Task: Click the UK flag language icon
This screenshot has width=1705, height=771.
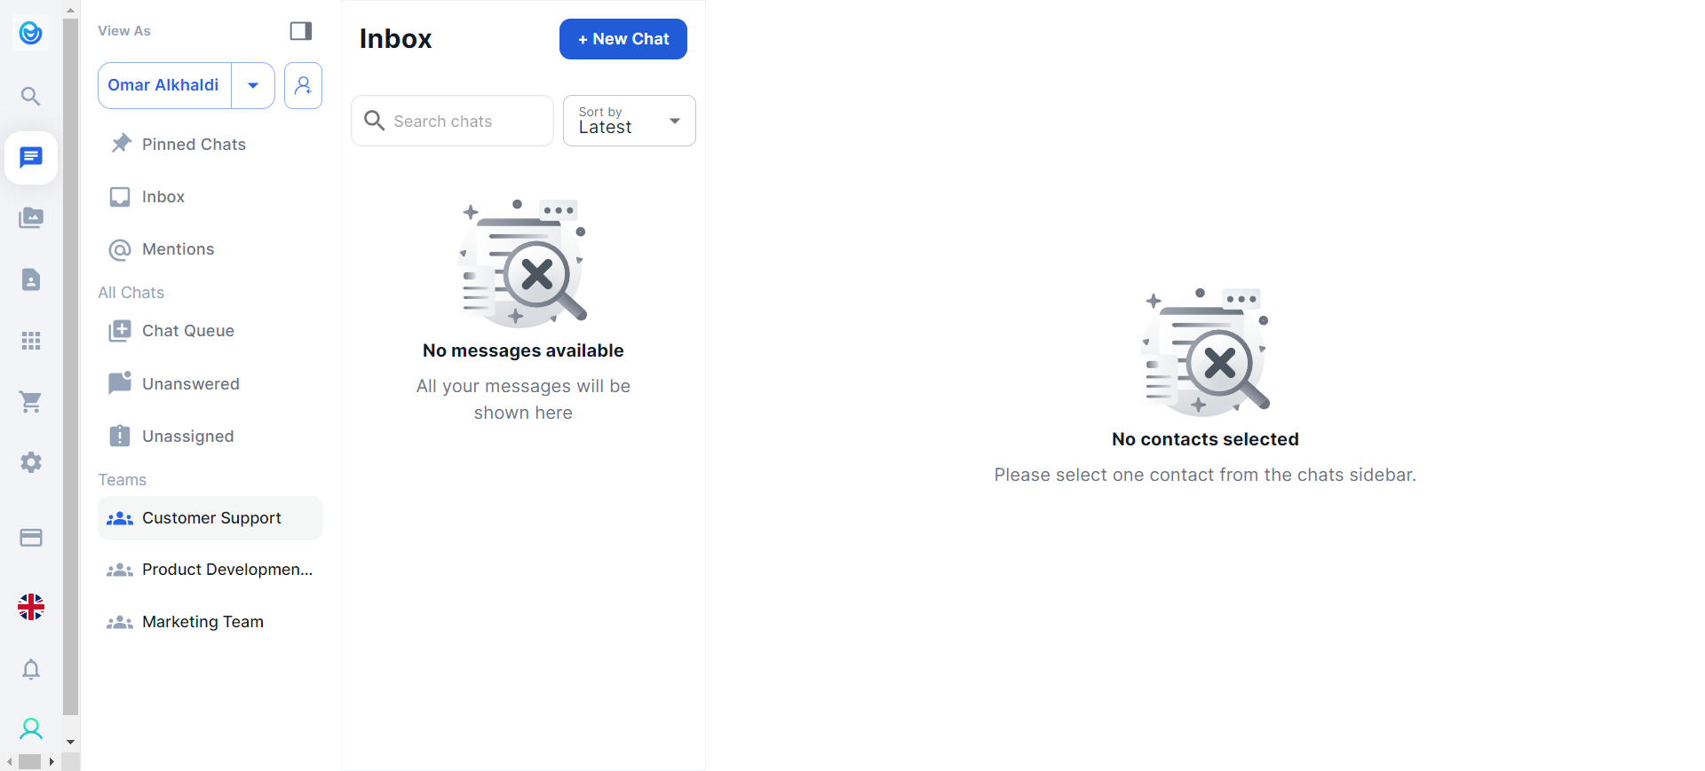Action: tap(31, 607)
